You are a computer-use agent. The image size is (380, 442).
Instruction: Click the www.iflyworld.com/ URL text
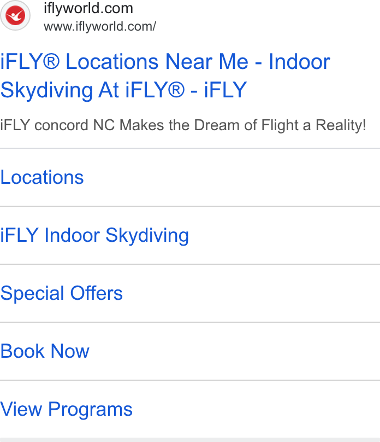tap(100, 26)
